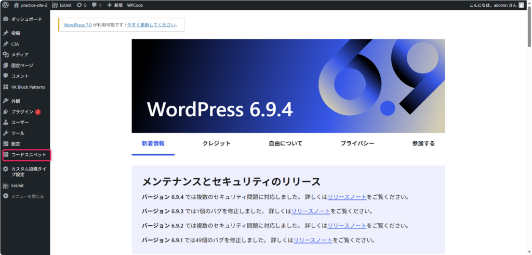Viewport: 532px width, 255px height.
Task: Click the メニューを閉じる label
Action: pos(28,196)
